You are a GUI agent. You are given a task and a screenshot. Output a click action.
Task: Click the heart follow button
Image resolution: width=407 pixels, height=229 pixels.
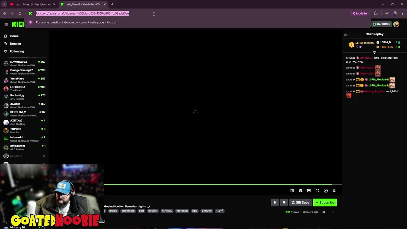coord(284,203)
